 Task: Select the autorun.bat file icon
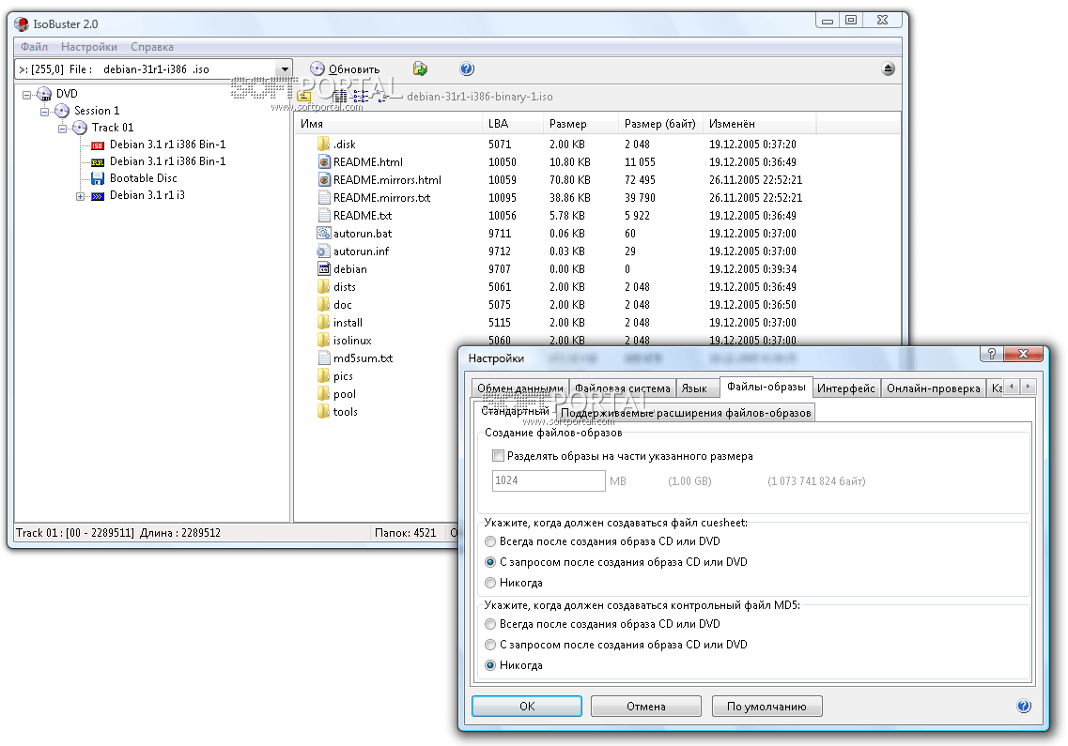324,234
